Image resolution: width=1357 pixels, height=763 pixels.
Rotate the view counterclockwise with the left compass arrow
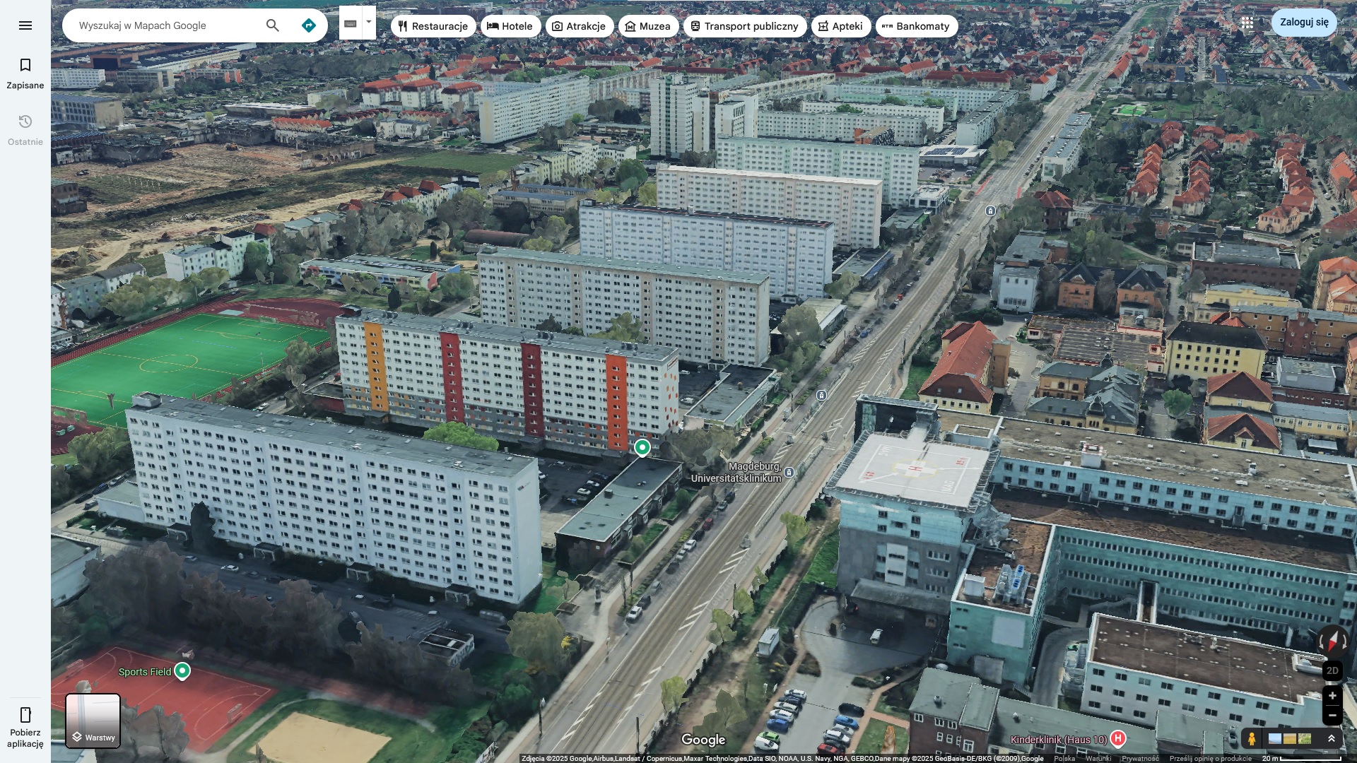[1321, 643]
